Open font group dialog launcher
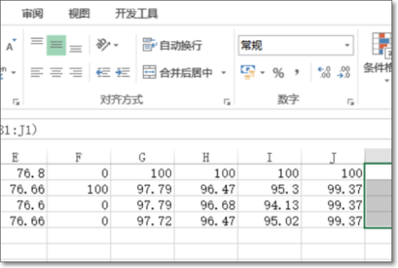Viewport: 398px width, 268px height. (x=16, y=102)
